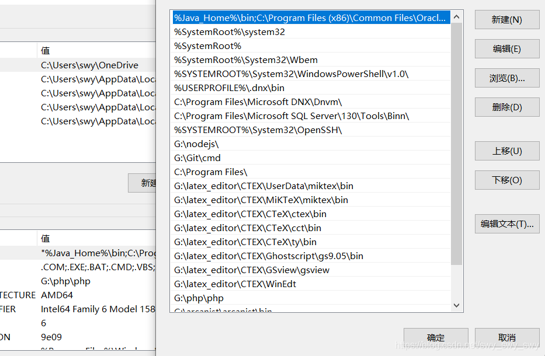Select the CTEX\CTeX\ctex\bin entry
This screenshot has height=356, width=545.
point(311,214)
